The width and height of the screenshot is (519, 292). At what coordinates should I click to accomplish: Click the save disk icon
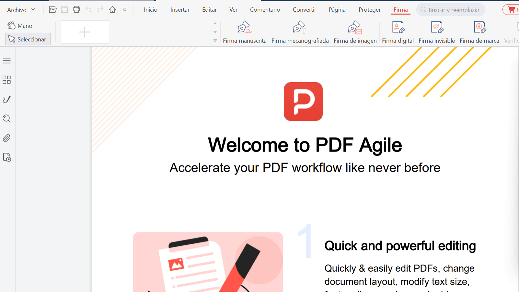[64, 10]
